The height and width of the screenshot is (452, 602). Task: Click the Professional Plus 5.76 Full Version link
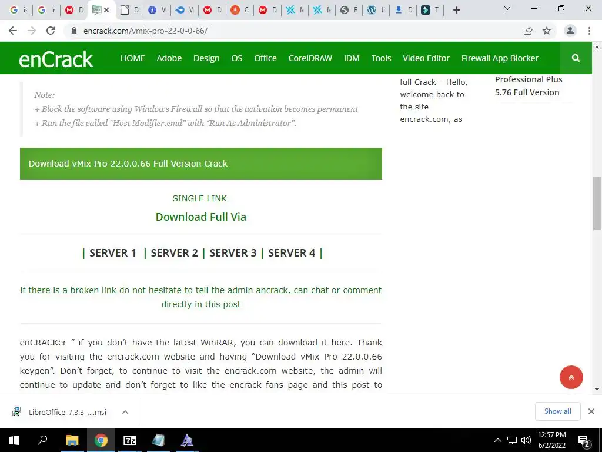529,86
